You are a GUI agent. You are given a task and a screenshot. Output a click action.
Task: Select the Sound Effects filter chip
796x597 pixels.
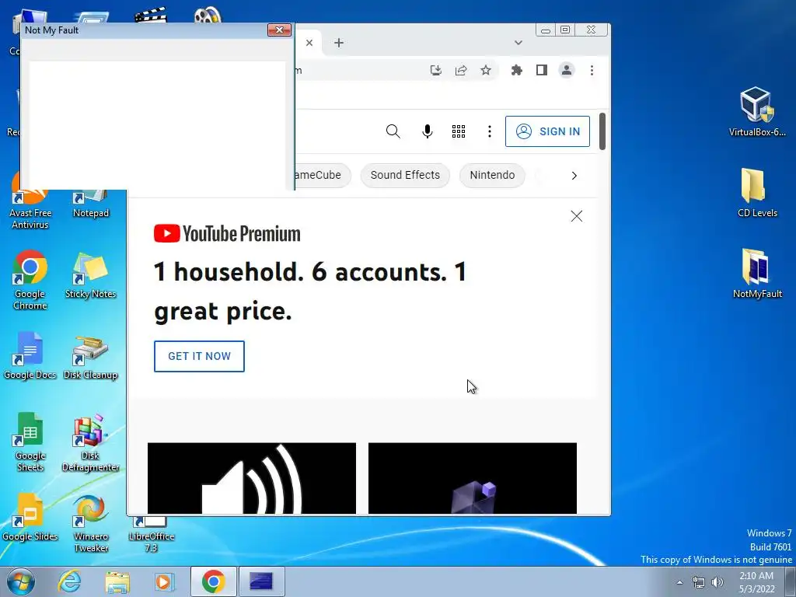(404, 175)
